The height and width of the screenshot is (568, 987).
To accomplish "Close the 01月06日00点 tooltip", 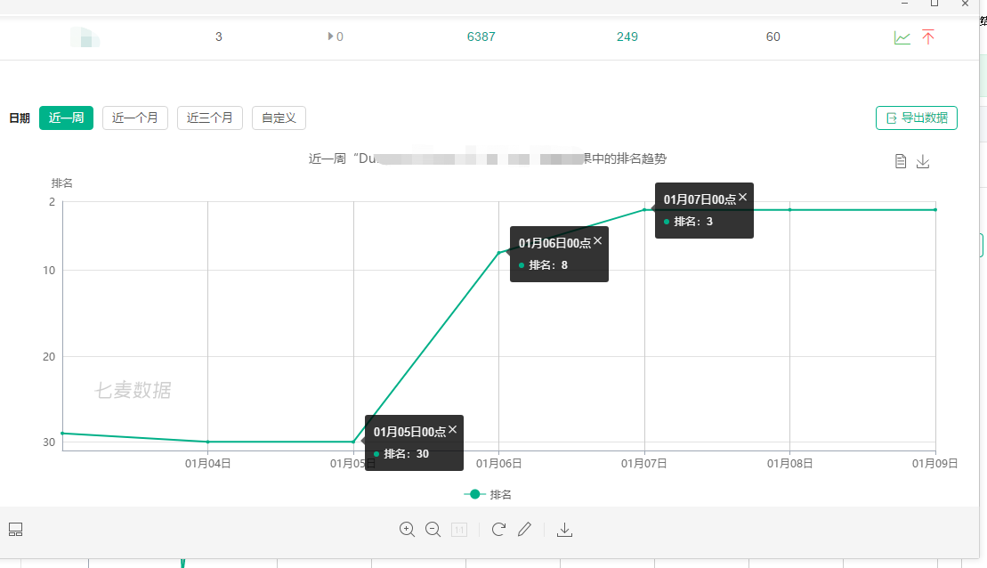I will click(598, 241).
